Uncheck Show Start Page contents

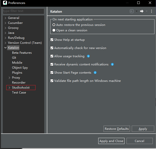pos(52,73)
